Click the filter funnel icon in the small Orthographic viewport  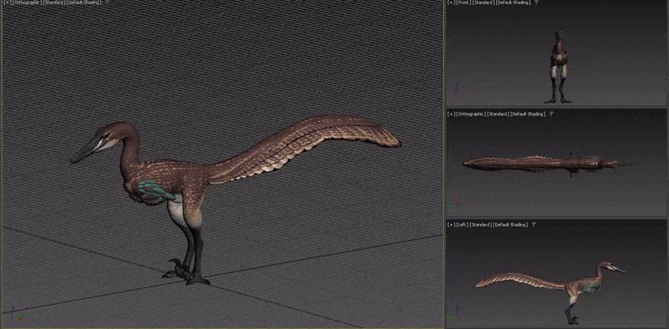(551, 114)
